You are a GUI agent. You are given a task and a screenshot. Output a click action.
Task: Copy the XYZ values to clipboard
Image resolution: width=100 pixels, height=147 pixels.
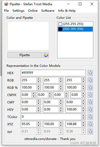click(90, 124)
